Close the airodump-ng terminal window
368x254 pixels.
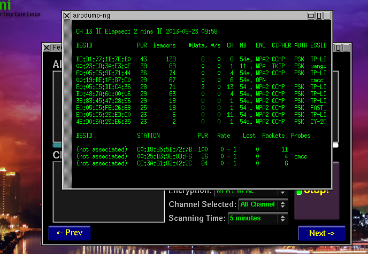tap(67, 15)
